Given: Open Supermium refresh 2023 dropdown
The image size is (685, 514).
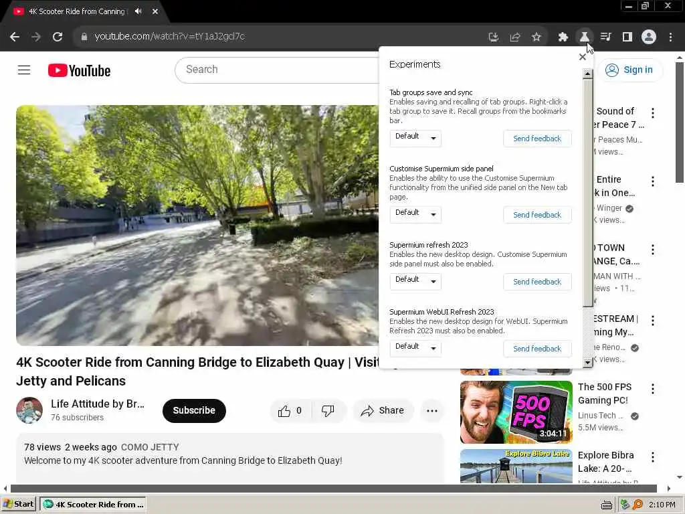Looking at the screenshot, I should pos(415,282).
